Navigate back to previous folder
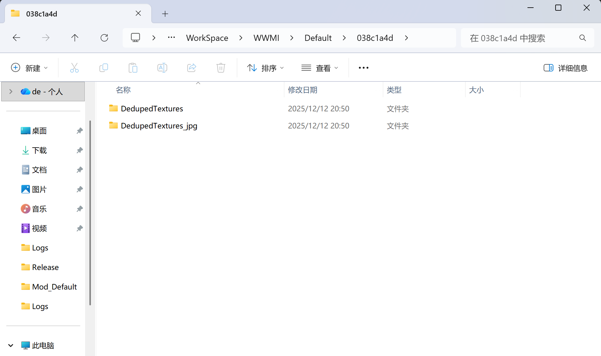This screenshot has height=356, width=601. pyautogui.click(x=16, y=38)
